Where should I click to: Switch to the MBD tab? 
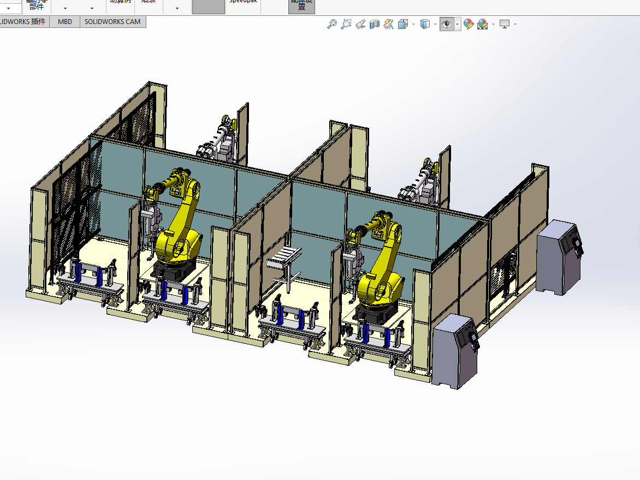click(65, 22)
